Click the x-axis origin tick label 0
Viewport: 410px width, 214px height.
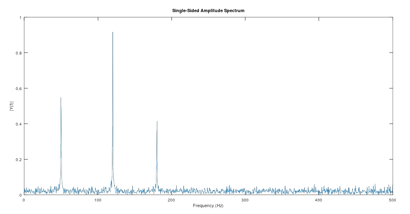point(24,200)
